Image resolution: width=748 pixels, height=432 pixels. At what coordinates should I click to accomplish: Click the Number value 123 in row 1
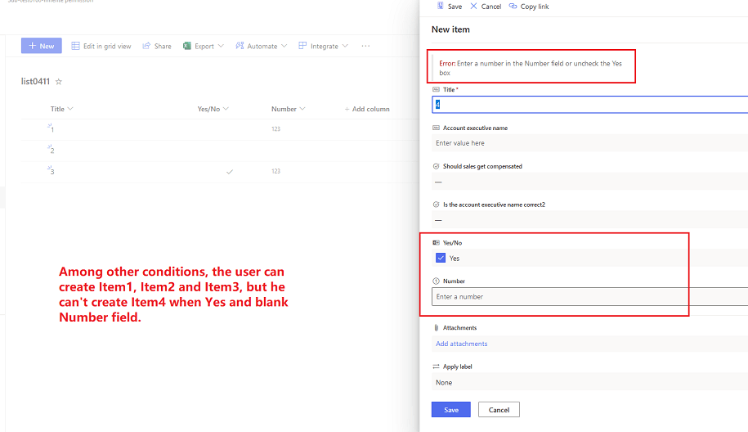(x=275, y=129)
